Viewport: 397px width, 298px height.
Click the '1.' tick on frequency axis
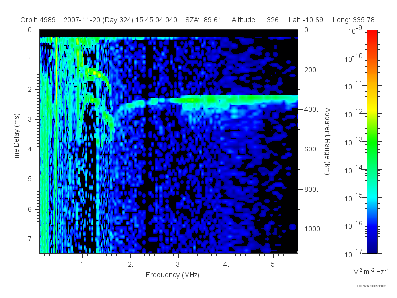[83, 265]
